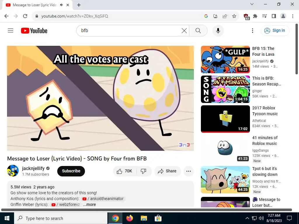This screenshot has width=299, height=224.
Task: Open Firefox from the taskbar
Action: coord(129,218)
